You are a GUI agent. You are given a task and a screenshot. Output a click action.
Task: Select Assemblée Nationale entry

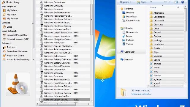click(15, 51)
